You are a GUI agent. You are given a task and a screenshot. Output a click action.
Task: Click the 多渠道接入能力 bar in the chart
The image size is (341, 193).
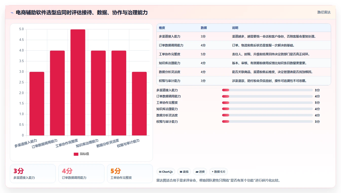tap(37, 103)
